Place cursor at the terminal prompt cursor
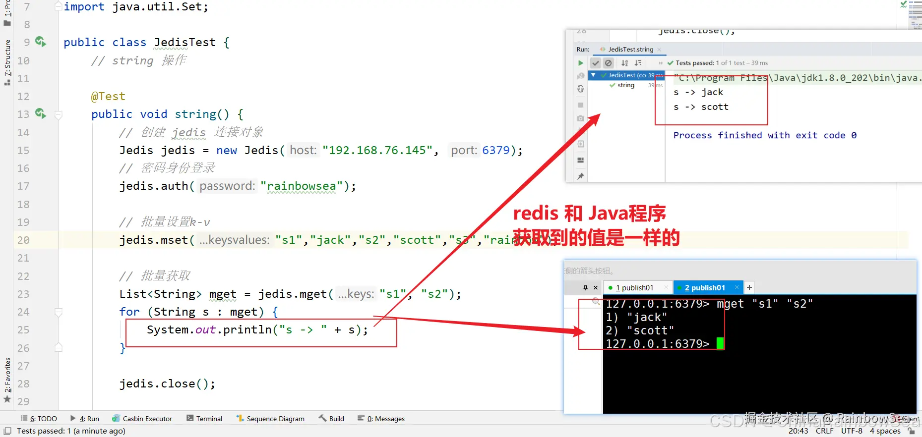 (720, 343)
